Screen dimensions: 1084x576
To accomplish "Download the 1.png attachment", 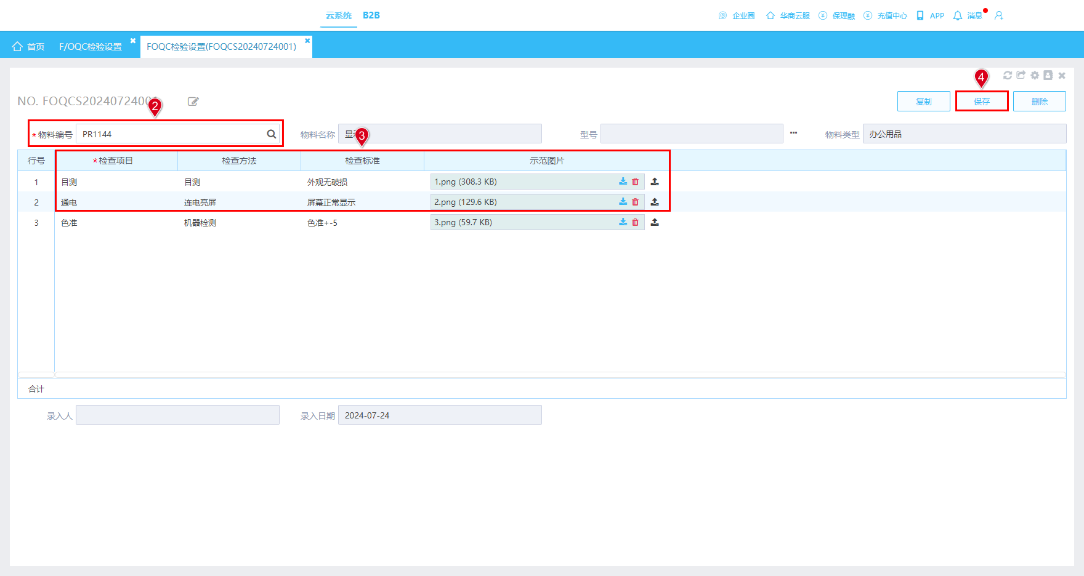I will (x=623, y=182).
